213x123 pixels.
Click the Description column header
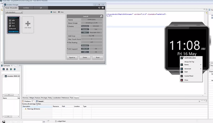tap(37, 106)
